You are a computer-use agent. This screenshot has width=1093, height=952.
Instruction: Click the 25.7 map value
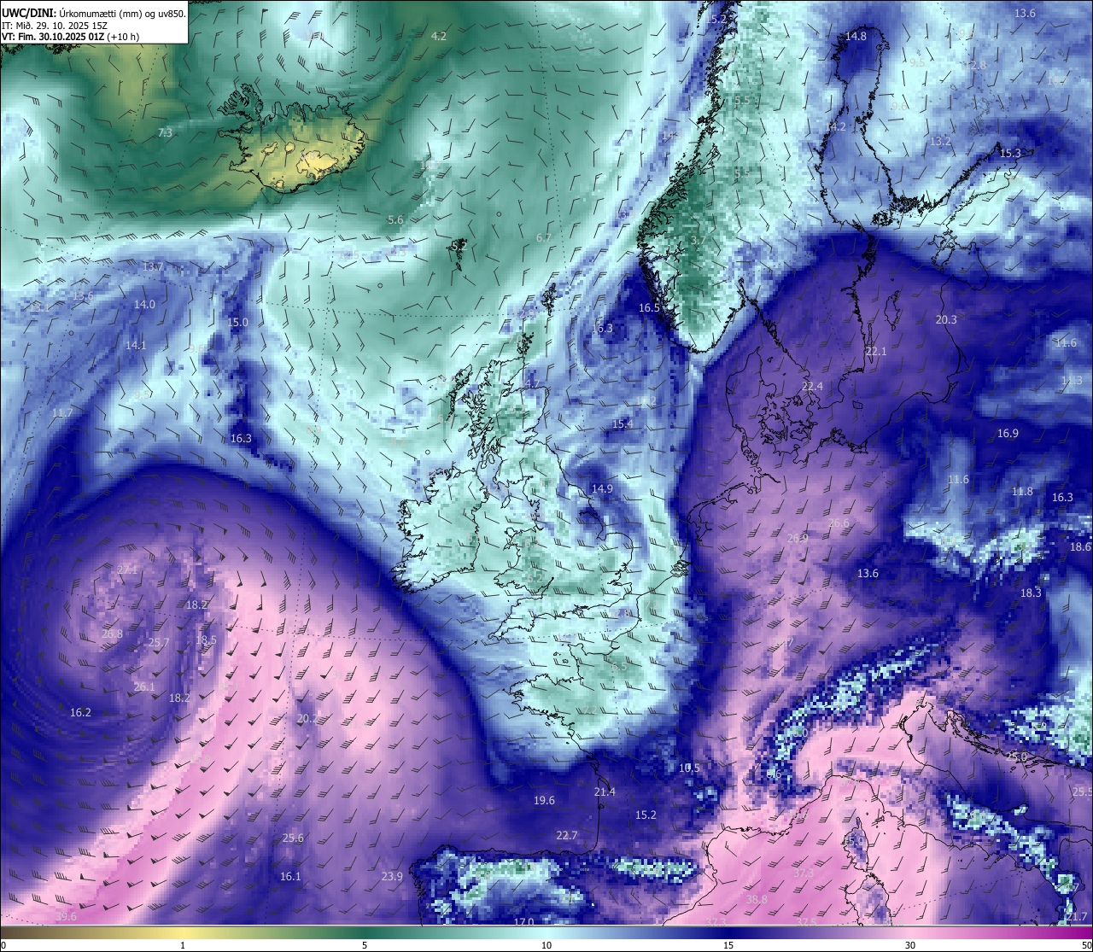click(x=159, y=642)
